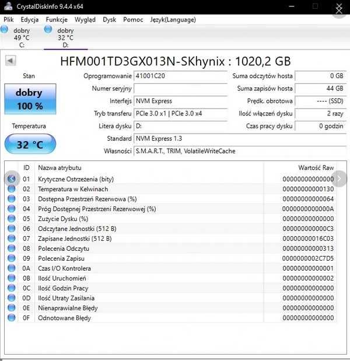Click the Tryb transferu PCIe 3.0 field
The image size is (350, 361).
point(180,114)
